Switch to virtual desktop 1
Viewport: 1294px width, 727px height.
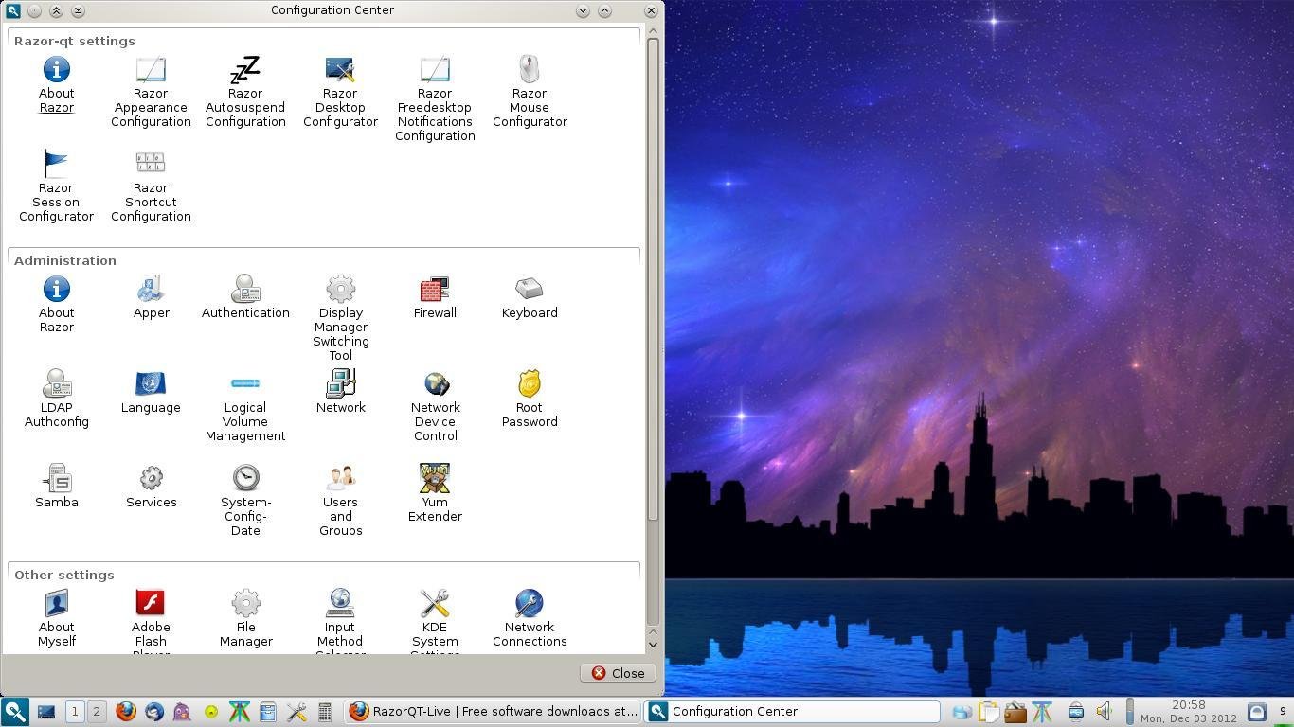coord(74,712)
